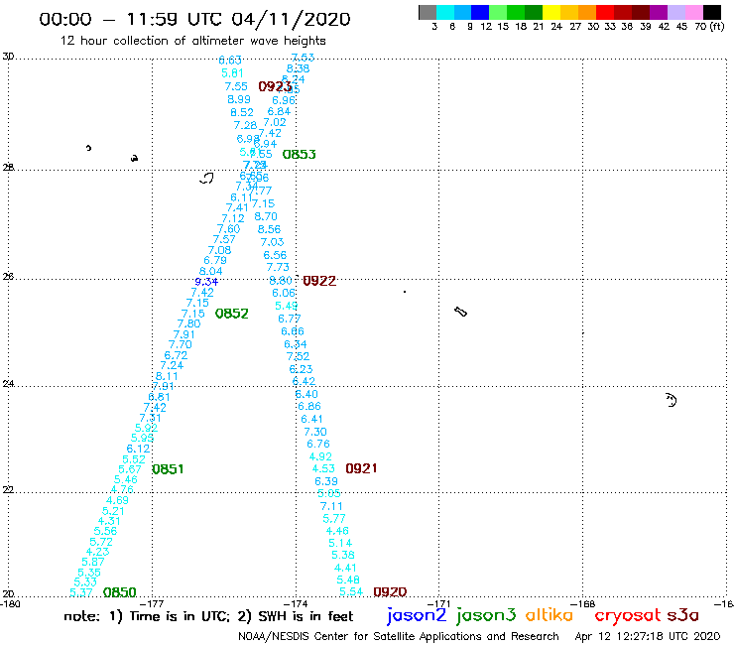Screen dimensions: 734x645
Task: Click the 8.11 wave height value
Action: [x=167, y=376]
